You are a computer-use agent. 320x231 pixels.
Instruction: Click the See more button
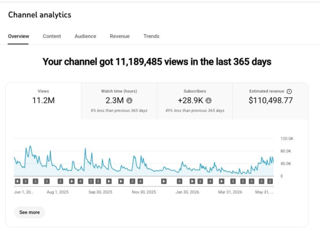pyautogui.click(x=30, y=212)
